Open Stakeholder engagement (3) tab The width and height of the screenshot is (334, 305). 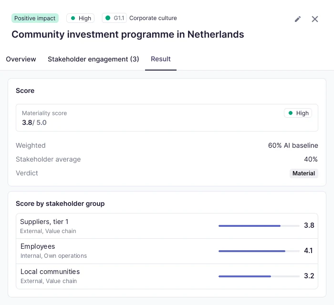click(x=94, y=59)
